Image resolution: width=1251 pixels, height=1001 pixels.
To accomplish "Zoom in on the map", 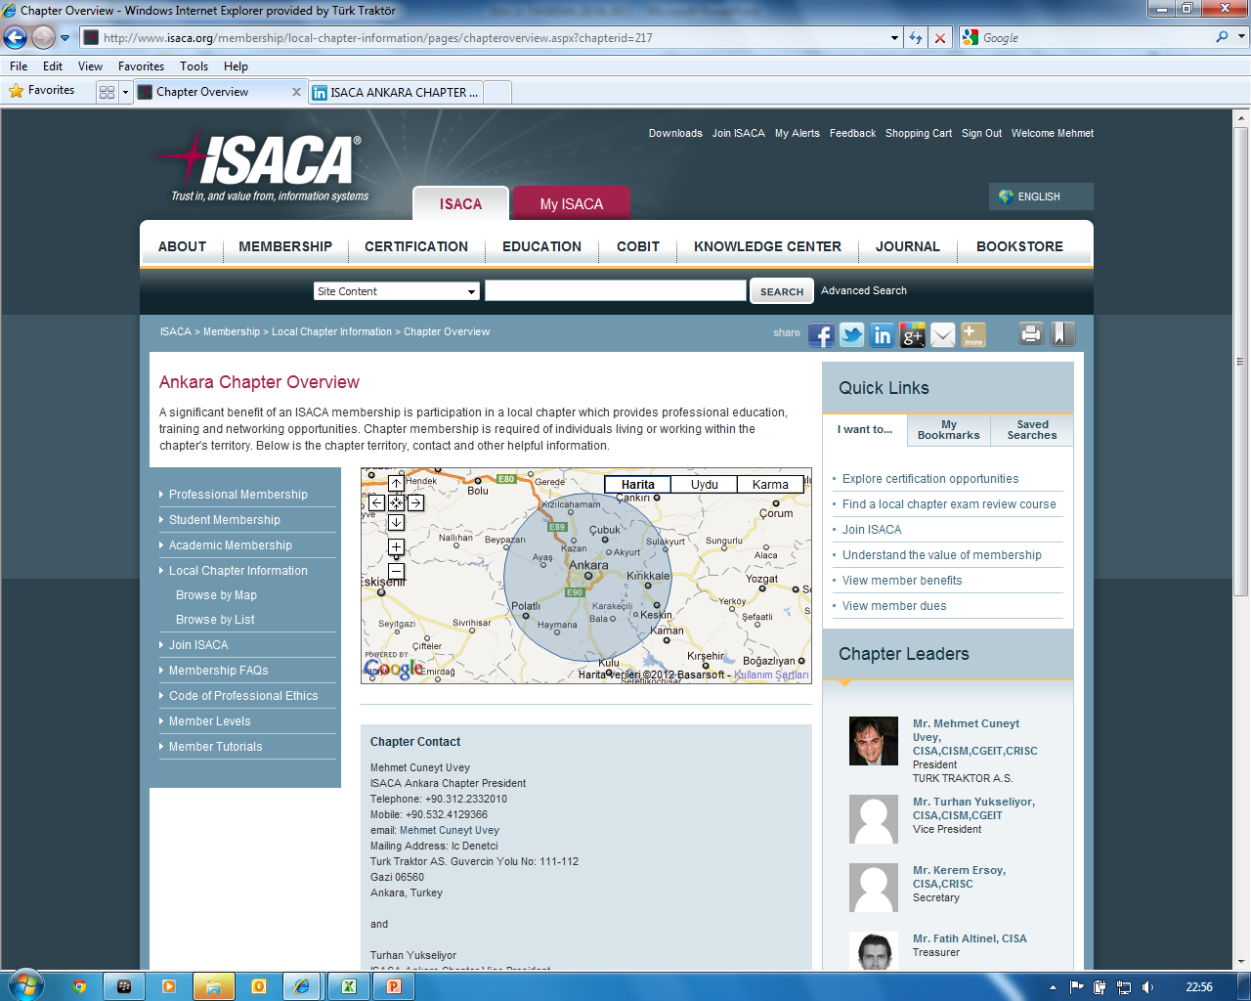I will click(x=396, y=547).
